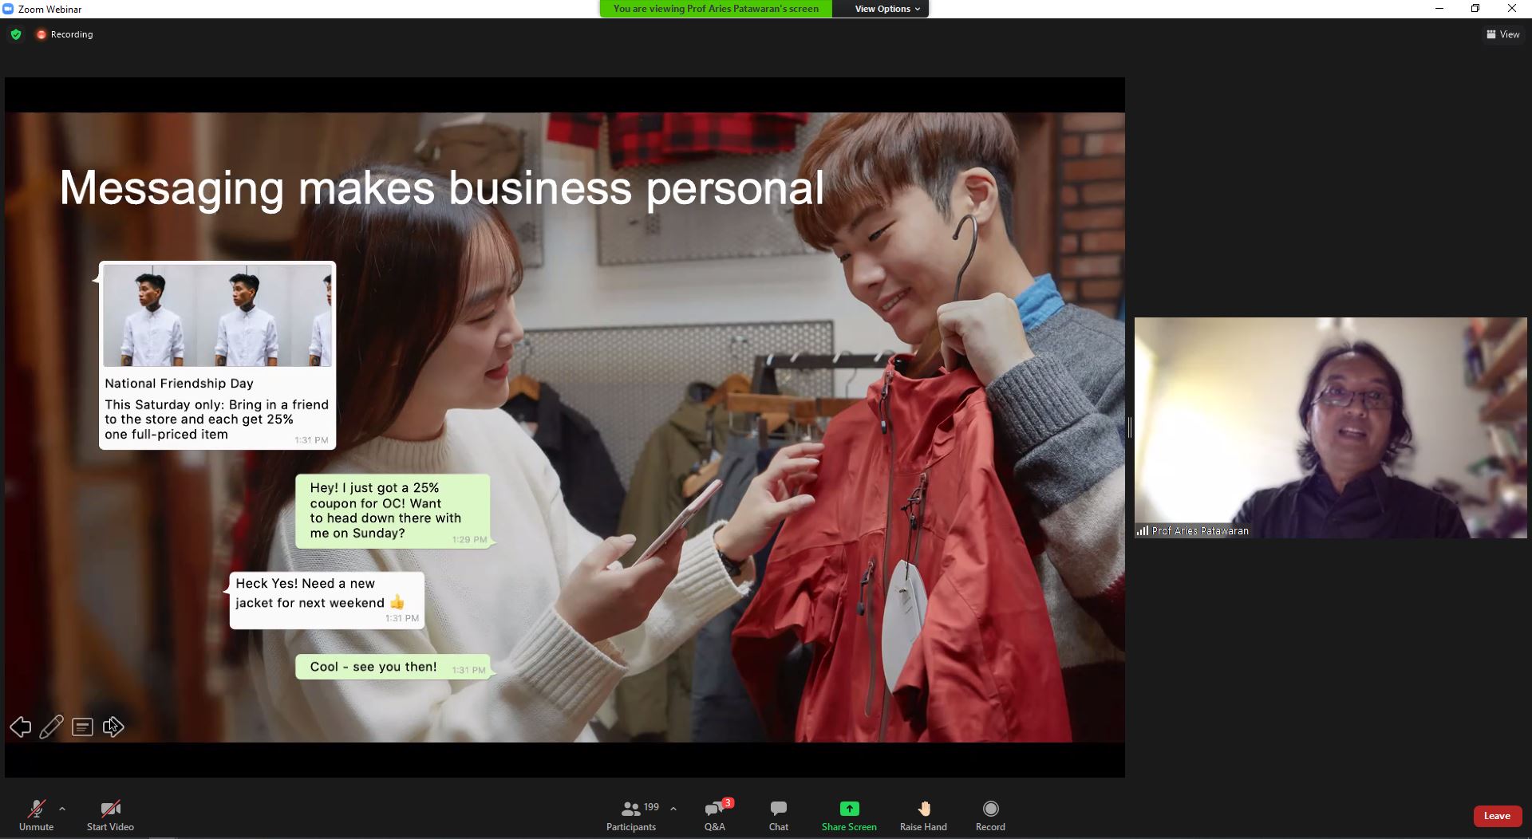
Task: Open the Chat panel
Action: click(x=779, y=815)
